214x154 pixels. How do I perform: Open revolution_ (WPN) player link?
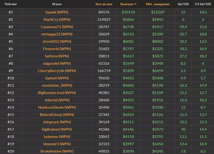point(57,85)
